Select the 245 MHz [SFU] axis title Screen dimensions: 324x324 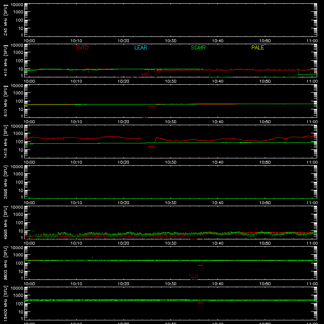(5, 20)
